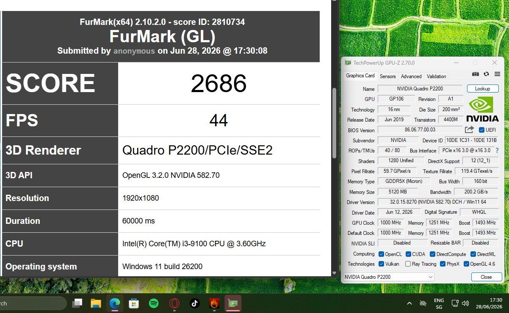Screen dimensions: 509x313
Task: Open File Explorer from the taskbar
Action: click(96, 303)
